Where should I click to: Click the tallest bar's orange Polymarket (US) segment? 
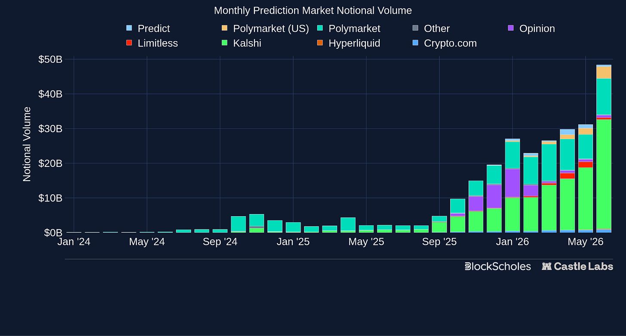tap(604, 73)
